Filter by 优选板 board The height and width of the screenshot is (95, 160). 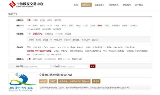coord(35,20)
